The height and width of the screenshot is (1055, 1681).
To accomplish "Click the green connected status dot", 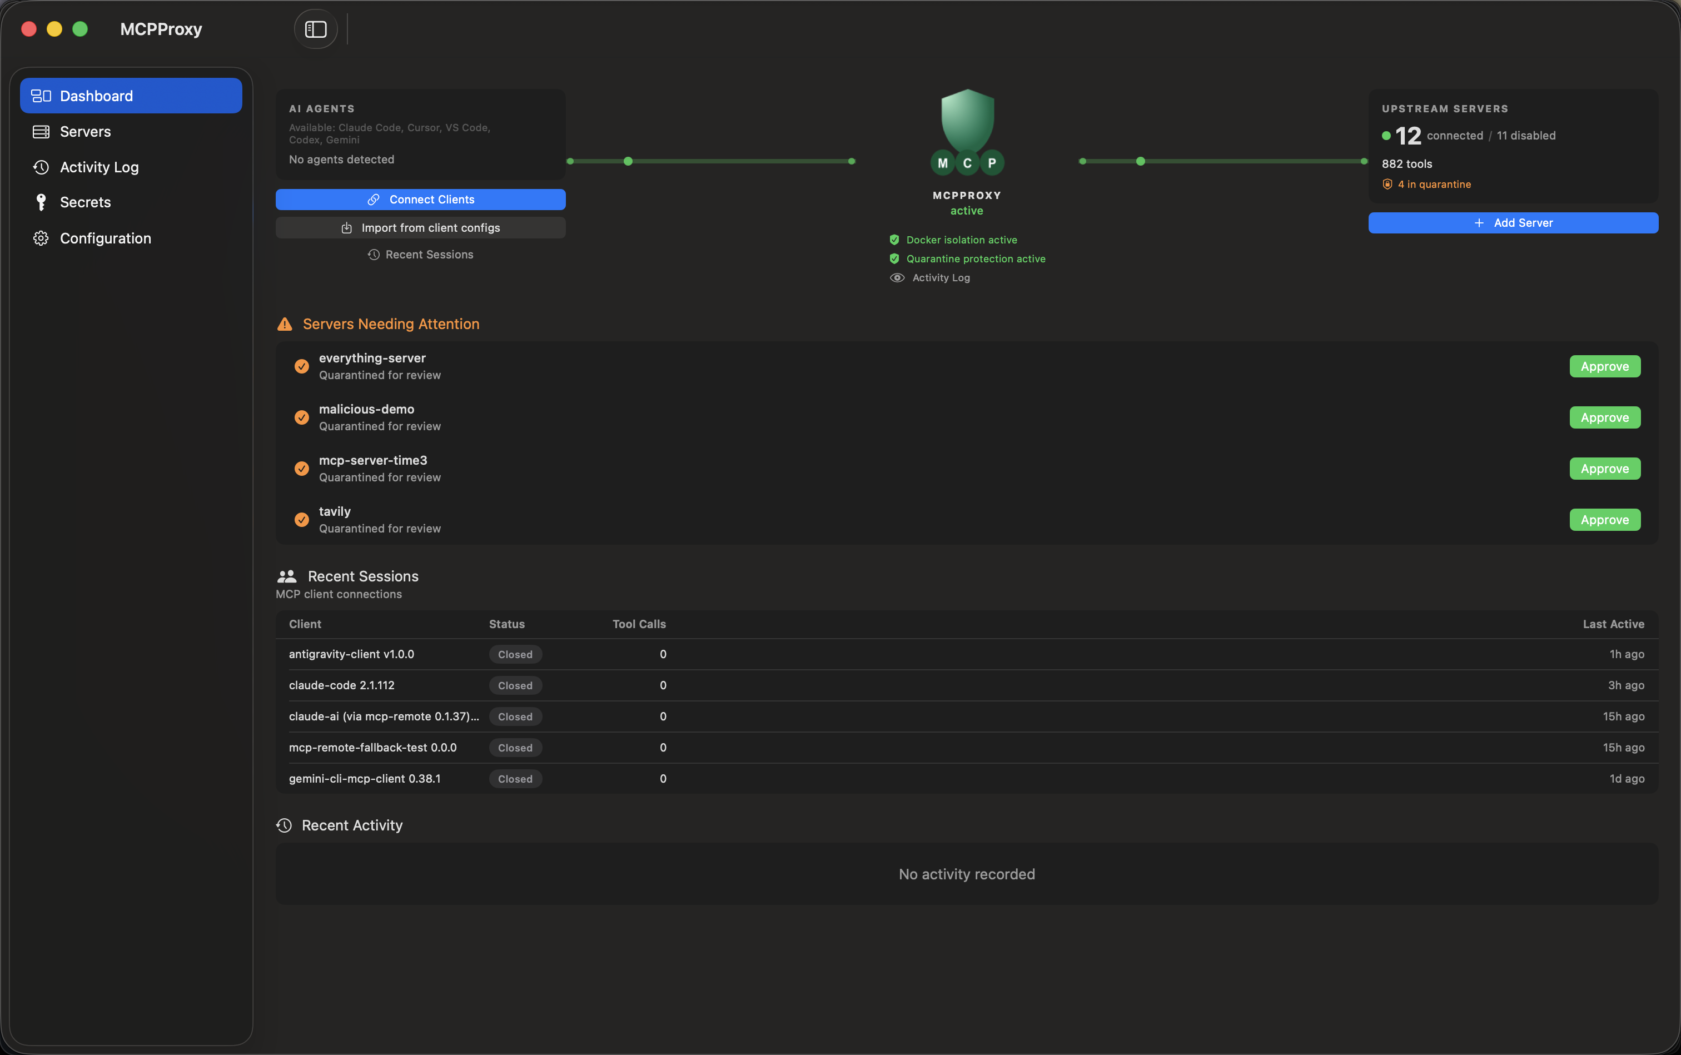I will tap(1386, 136).
